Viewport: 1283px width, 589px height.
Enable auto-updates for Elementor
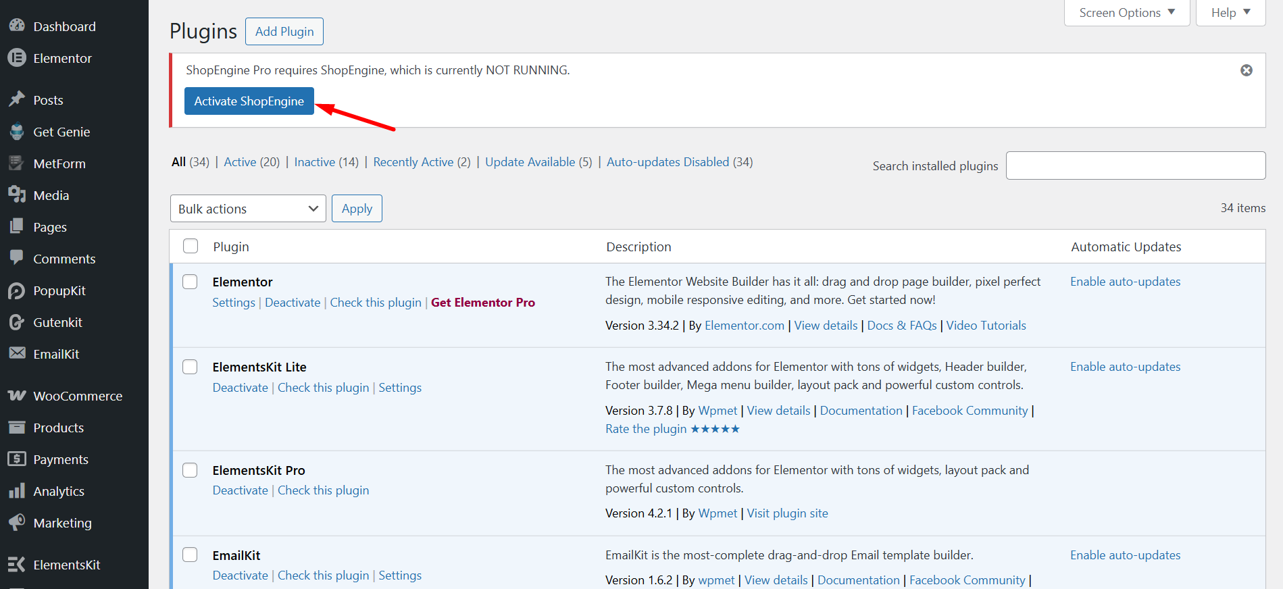(1126, 282)
